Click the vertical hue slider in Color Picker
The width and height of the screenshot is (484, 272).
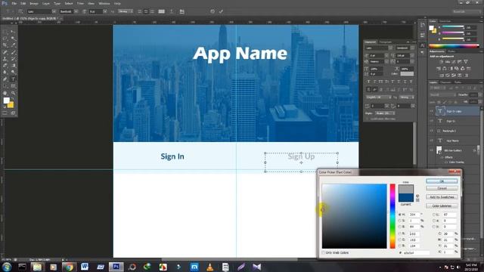click(392, 216)
